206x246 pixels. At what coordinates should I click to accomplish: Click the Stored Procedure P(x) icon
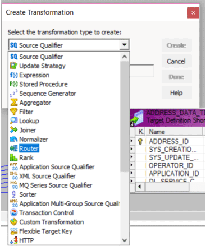13,84
